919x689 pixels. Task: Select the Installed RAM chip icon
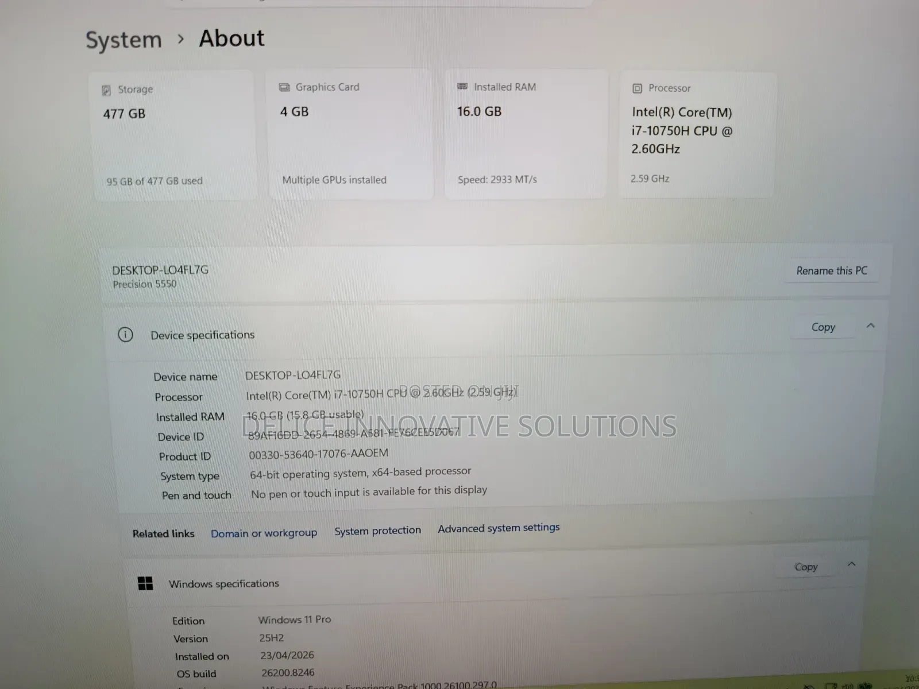(x=462, y=87)
